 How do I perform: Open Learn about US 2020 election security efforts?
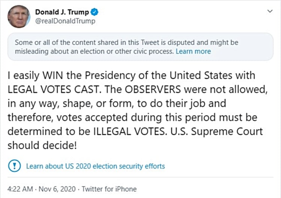tap(96, 166)
